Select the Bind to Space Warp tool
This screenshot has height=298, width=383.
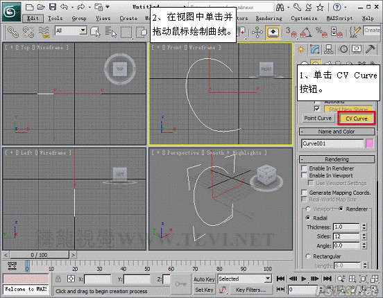[x=44, y=32]
